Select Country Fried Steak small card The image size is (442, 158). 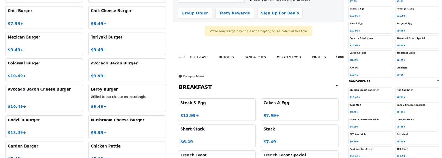point(370,42)
